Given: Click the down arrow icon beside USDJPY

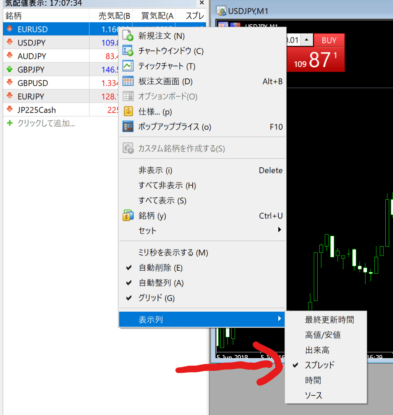Looking at the screenshot, I should (10, 42).
